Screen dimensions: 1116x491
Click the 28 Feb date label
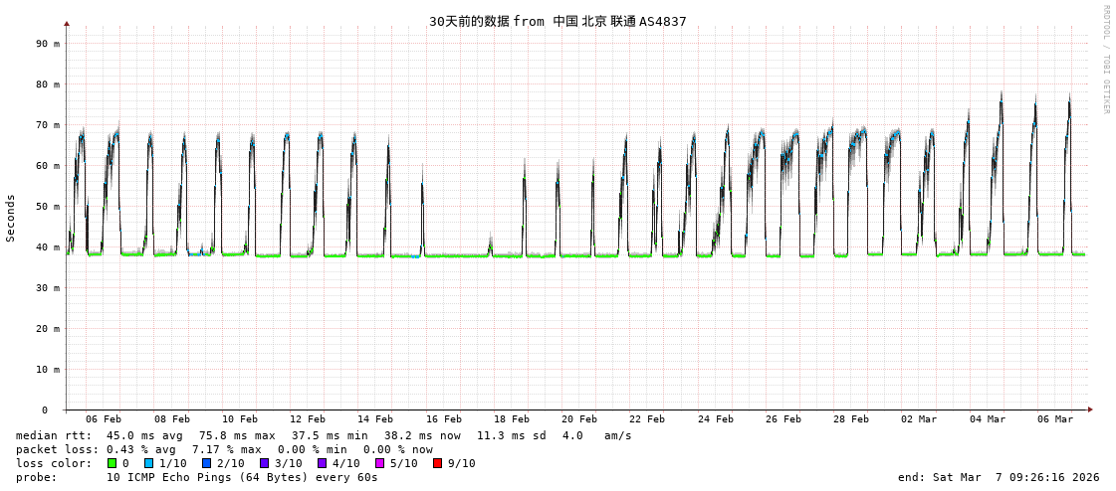pos(851,419)
